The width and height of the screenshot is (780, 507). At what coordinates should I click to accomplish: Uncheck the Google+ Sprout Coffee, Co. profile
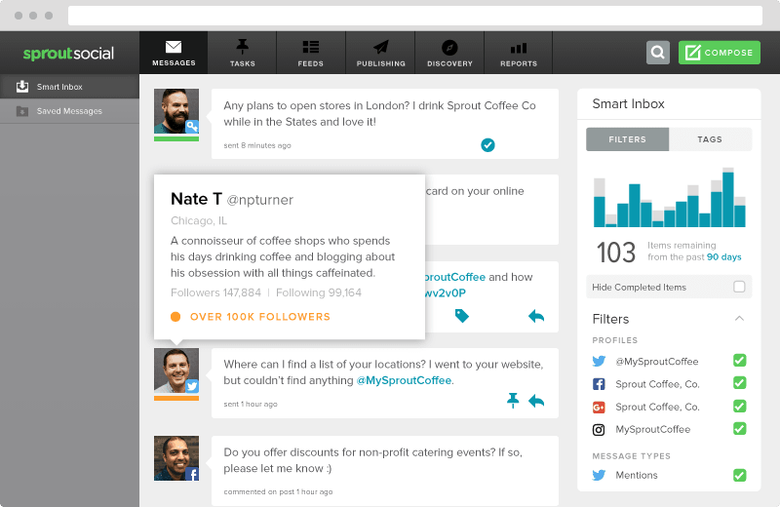click(x=740, y=406)
